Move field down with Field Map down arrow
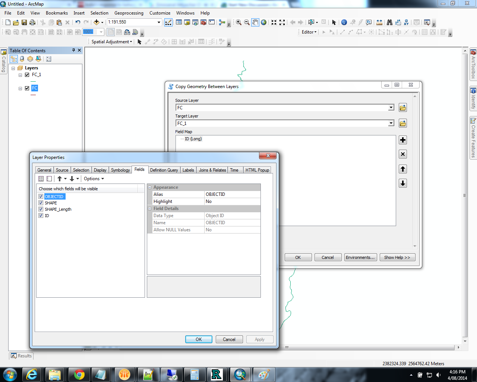The width and height of the screenshot is (477, 382). coord(403,183)
